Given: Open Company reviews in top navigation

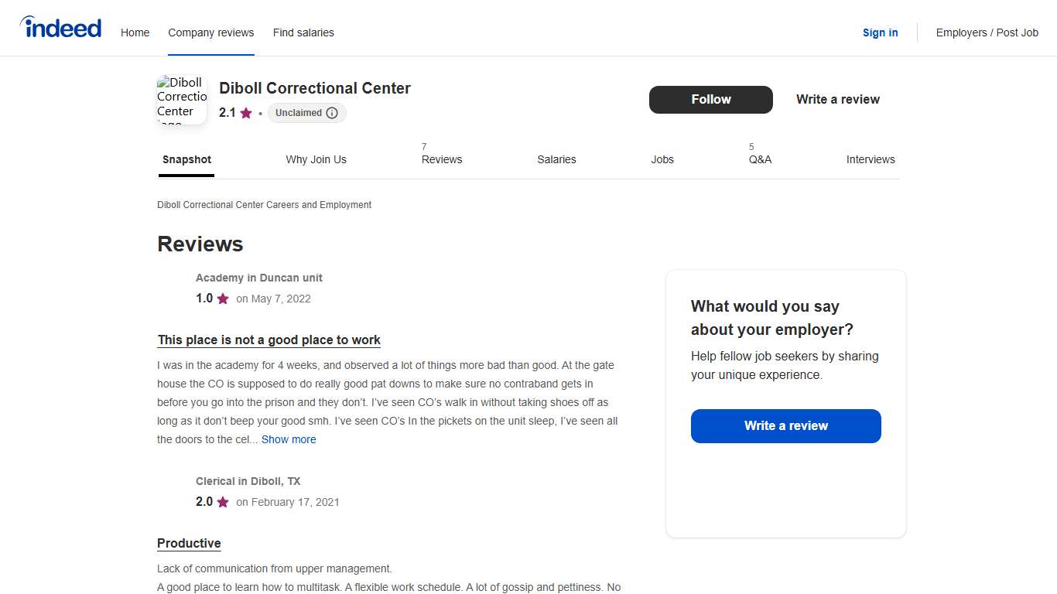Looking at the screenshot, I should pyautogui.click(x=211, y=32).
